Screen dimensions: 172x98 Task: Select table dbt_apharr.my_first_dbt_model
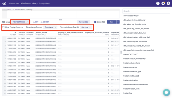tap(135, 24)
